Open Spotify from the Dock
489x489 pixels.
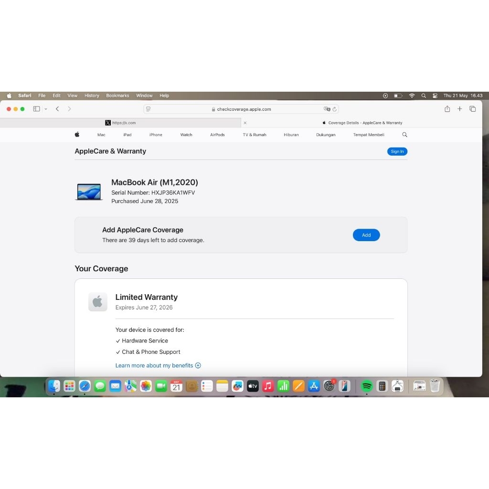(x=367, y=386)
